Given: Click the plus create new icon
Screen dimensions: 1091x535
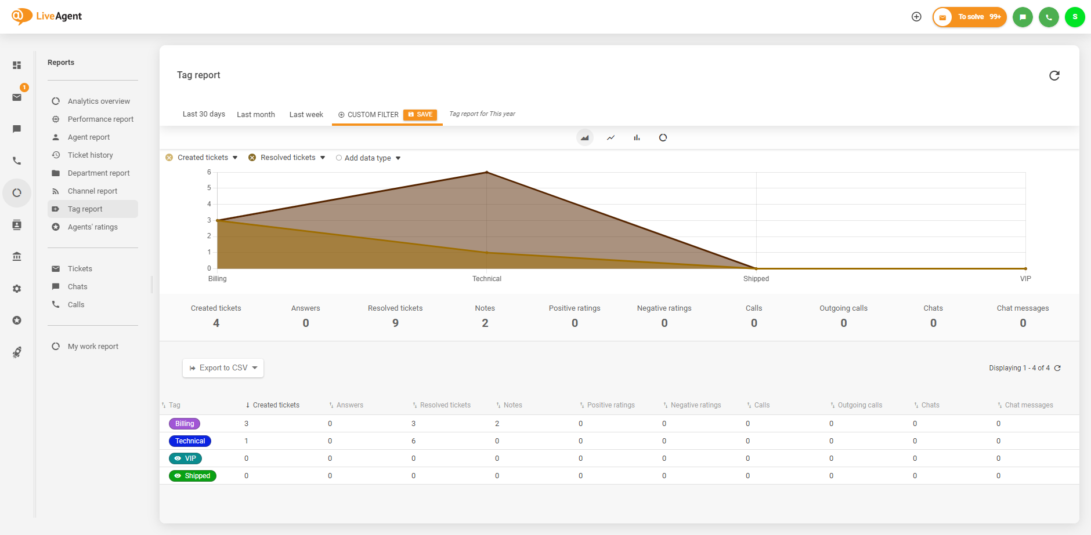Looking at the screenshot, I should coord(916,17).
